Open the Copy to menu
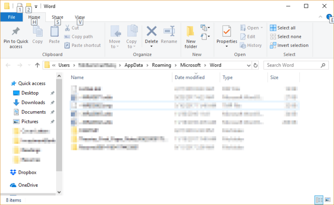This screenshot has width=334, height=205. [131, 37]
